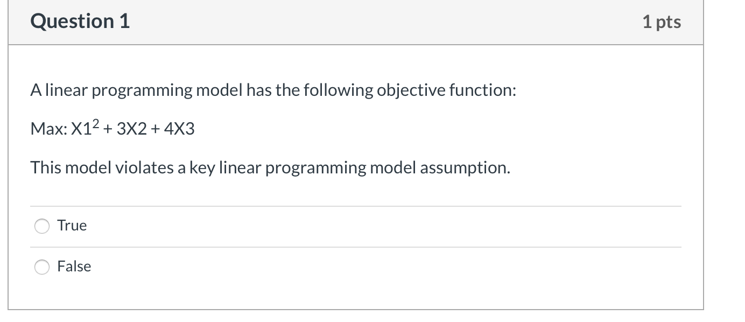
Task: Click the "Max:" label in the formula
Action: (48, 129)
